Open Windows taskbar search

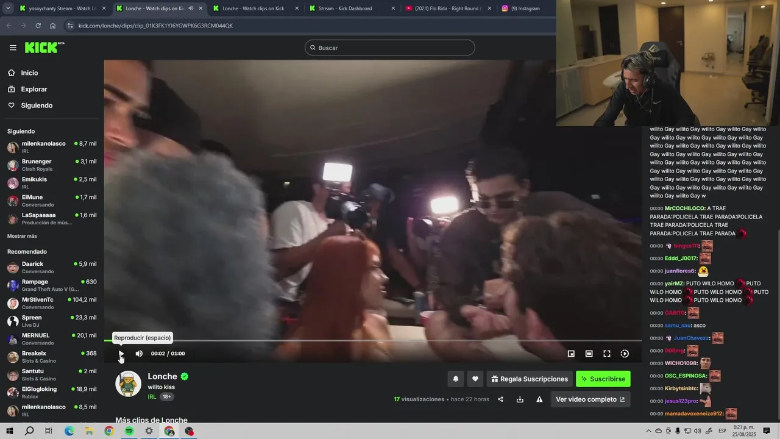click(x=29, y=431)
